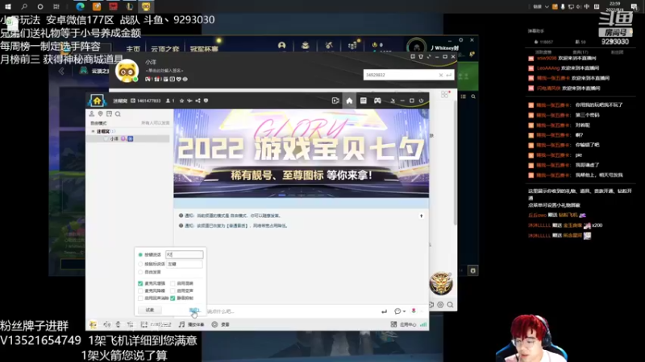Screen dimensions: 645x362
Task: Click the 左键 mouse key input field
Action: [184, 264]
